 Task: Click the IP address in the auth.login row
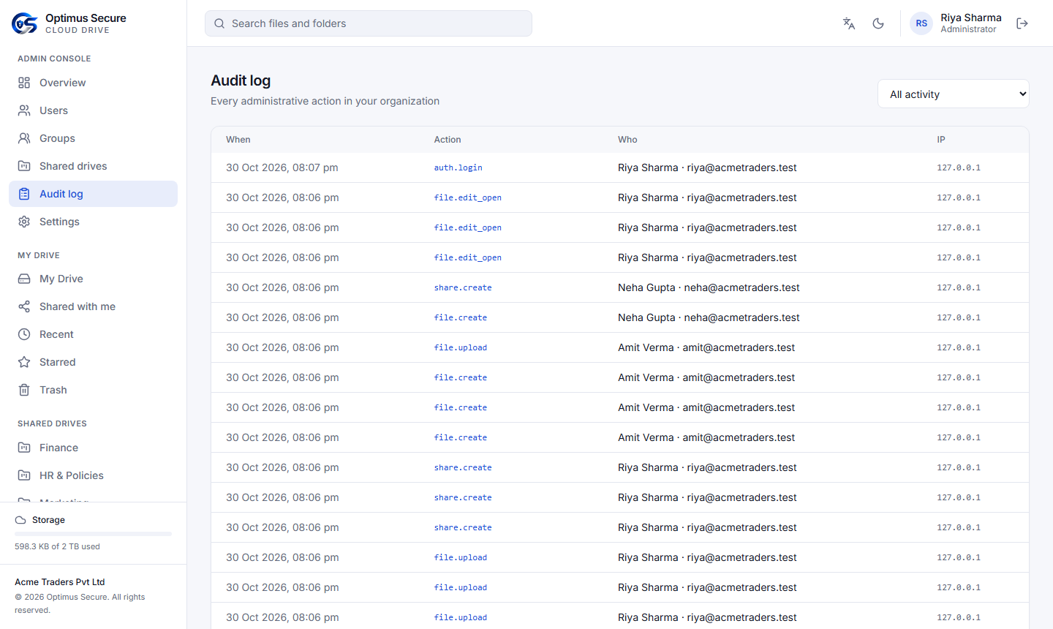(x=959, y=167)
